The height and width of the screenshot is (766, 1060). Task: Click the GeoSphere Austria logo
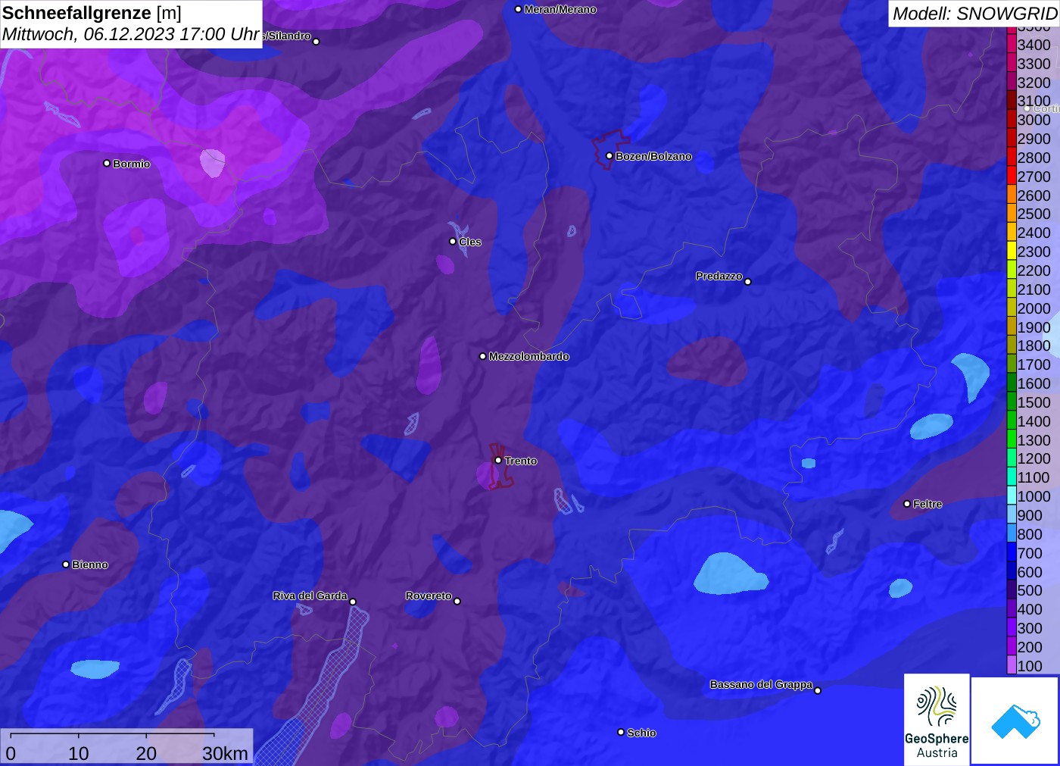tap(937, 720)
